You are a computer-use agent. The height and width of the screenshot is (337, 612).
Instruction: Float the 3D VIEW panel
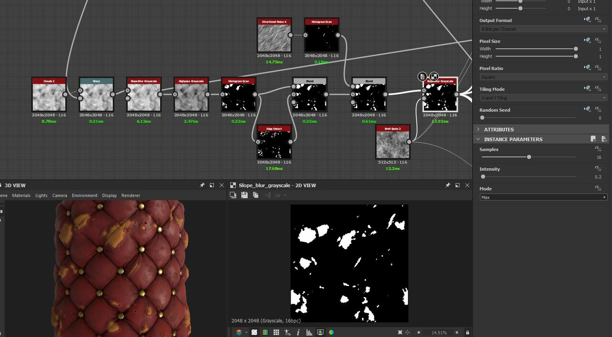click(x=212, y=185)
